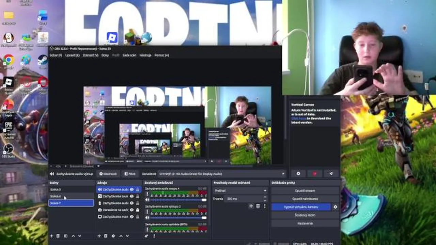Hide the Zariadenie na zach source

click(132, 210)
